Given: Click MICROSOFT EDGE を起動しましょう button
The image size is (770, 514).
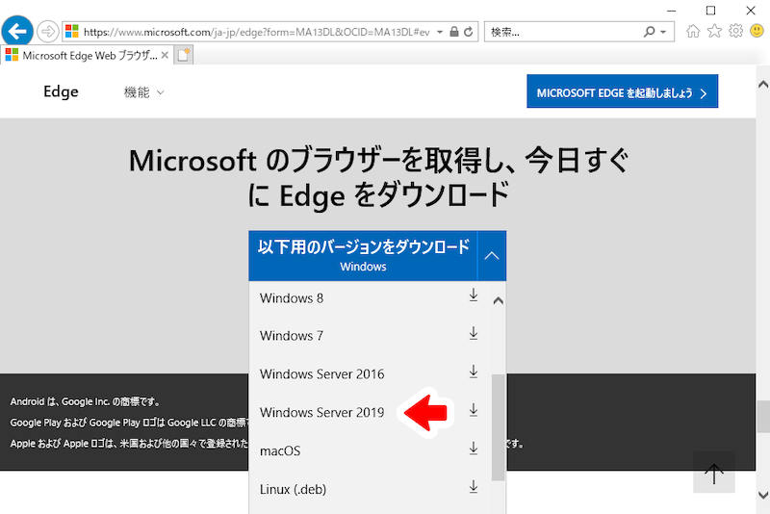Looking at the screenshot, I should (x=622, y=91).
